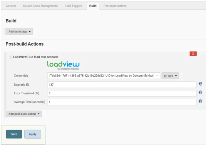Jump to the Post-build Actions tab
The width and height of the screenshot is (206, 146).
pos(115,6)
